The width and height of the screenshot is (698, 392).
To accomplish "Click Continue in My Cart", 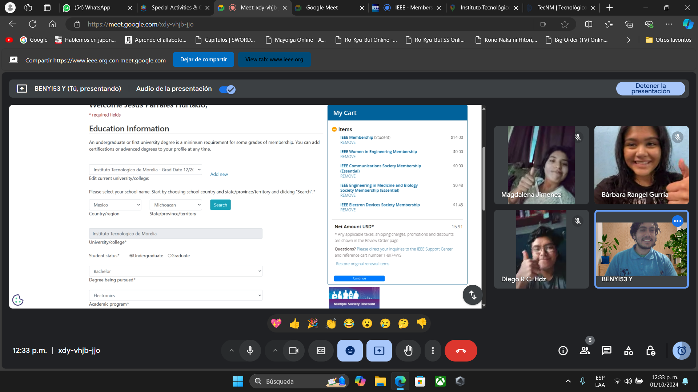I will tap(359, 278).
